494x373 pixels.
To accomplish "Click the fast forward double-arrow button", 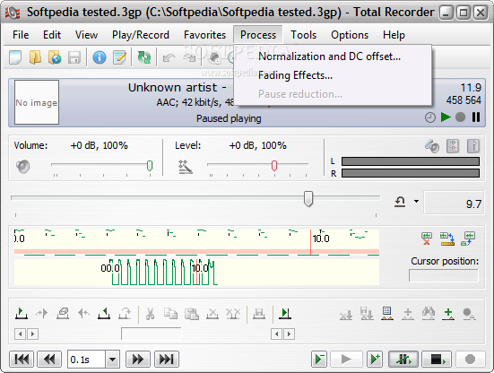I will click(138, 360).
